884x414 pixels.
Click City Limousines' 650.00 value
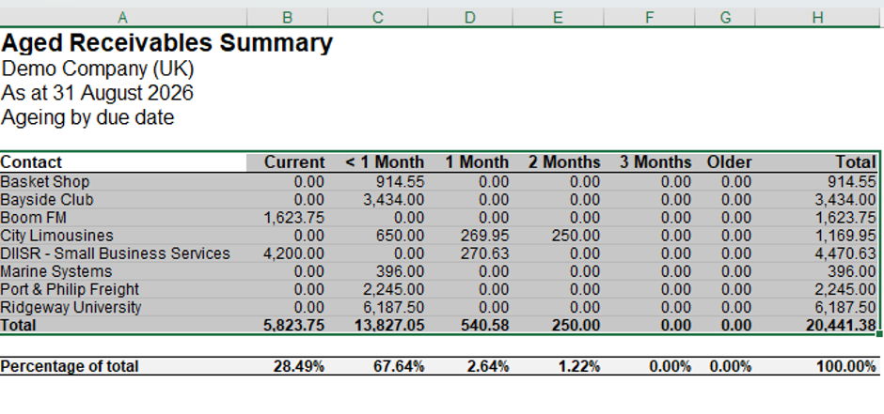click(377, 236)
